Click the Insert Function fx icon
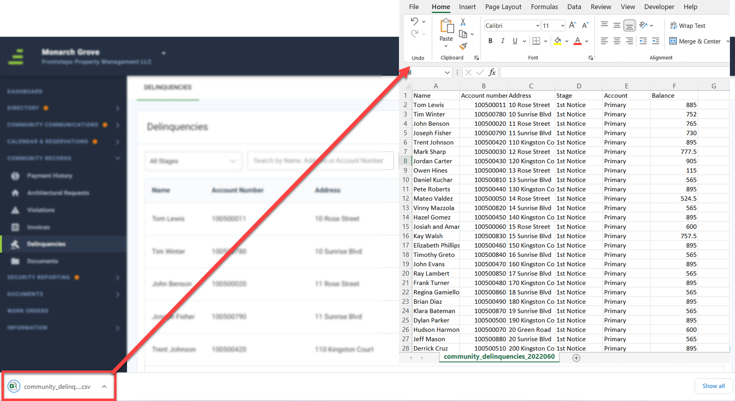This screenshot has height=401, width=735. pos(492,72)
